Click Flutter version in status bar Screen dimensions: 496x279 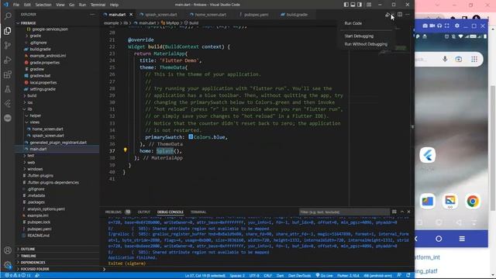pos(348,276)
